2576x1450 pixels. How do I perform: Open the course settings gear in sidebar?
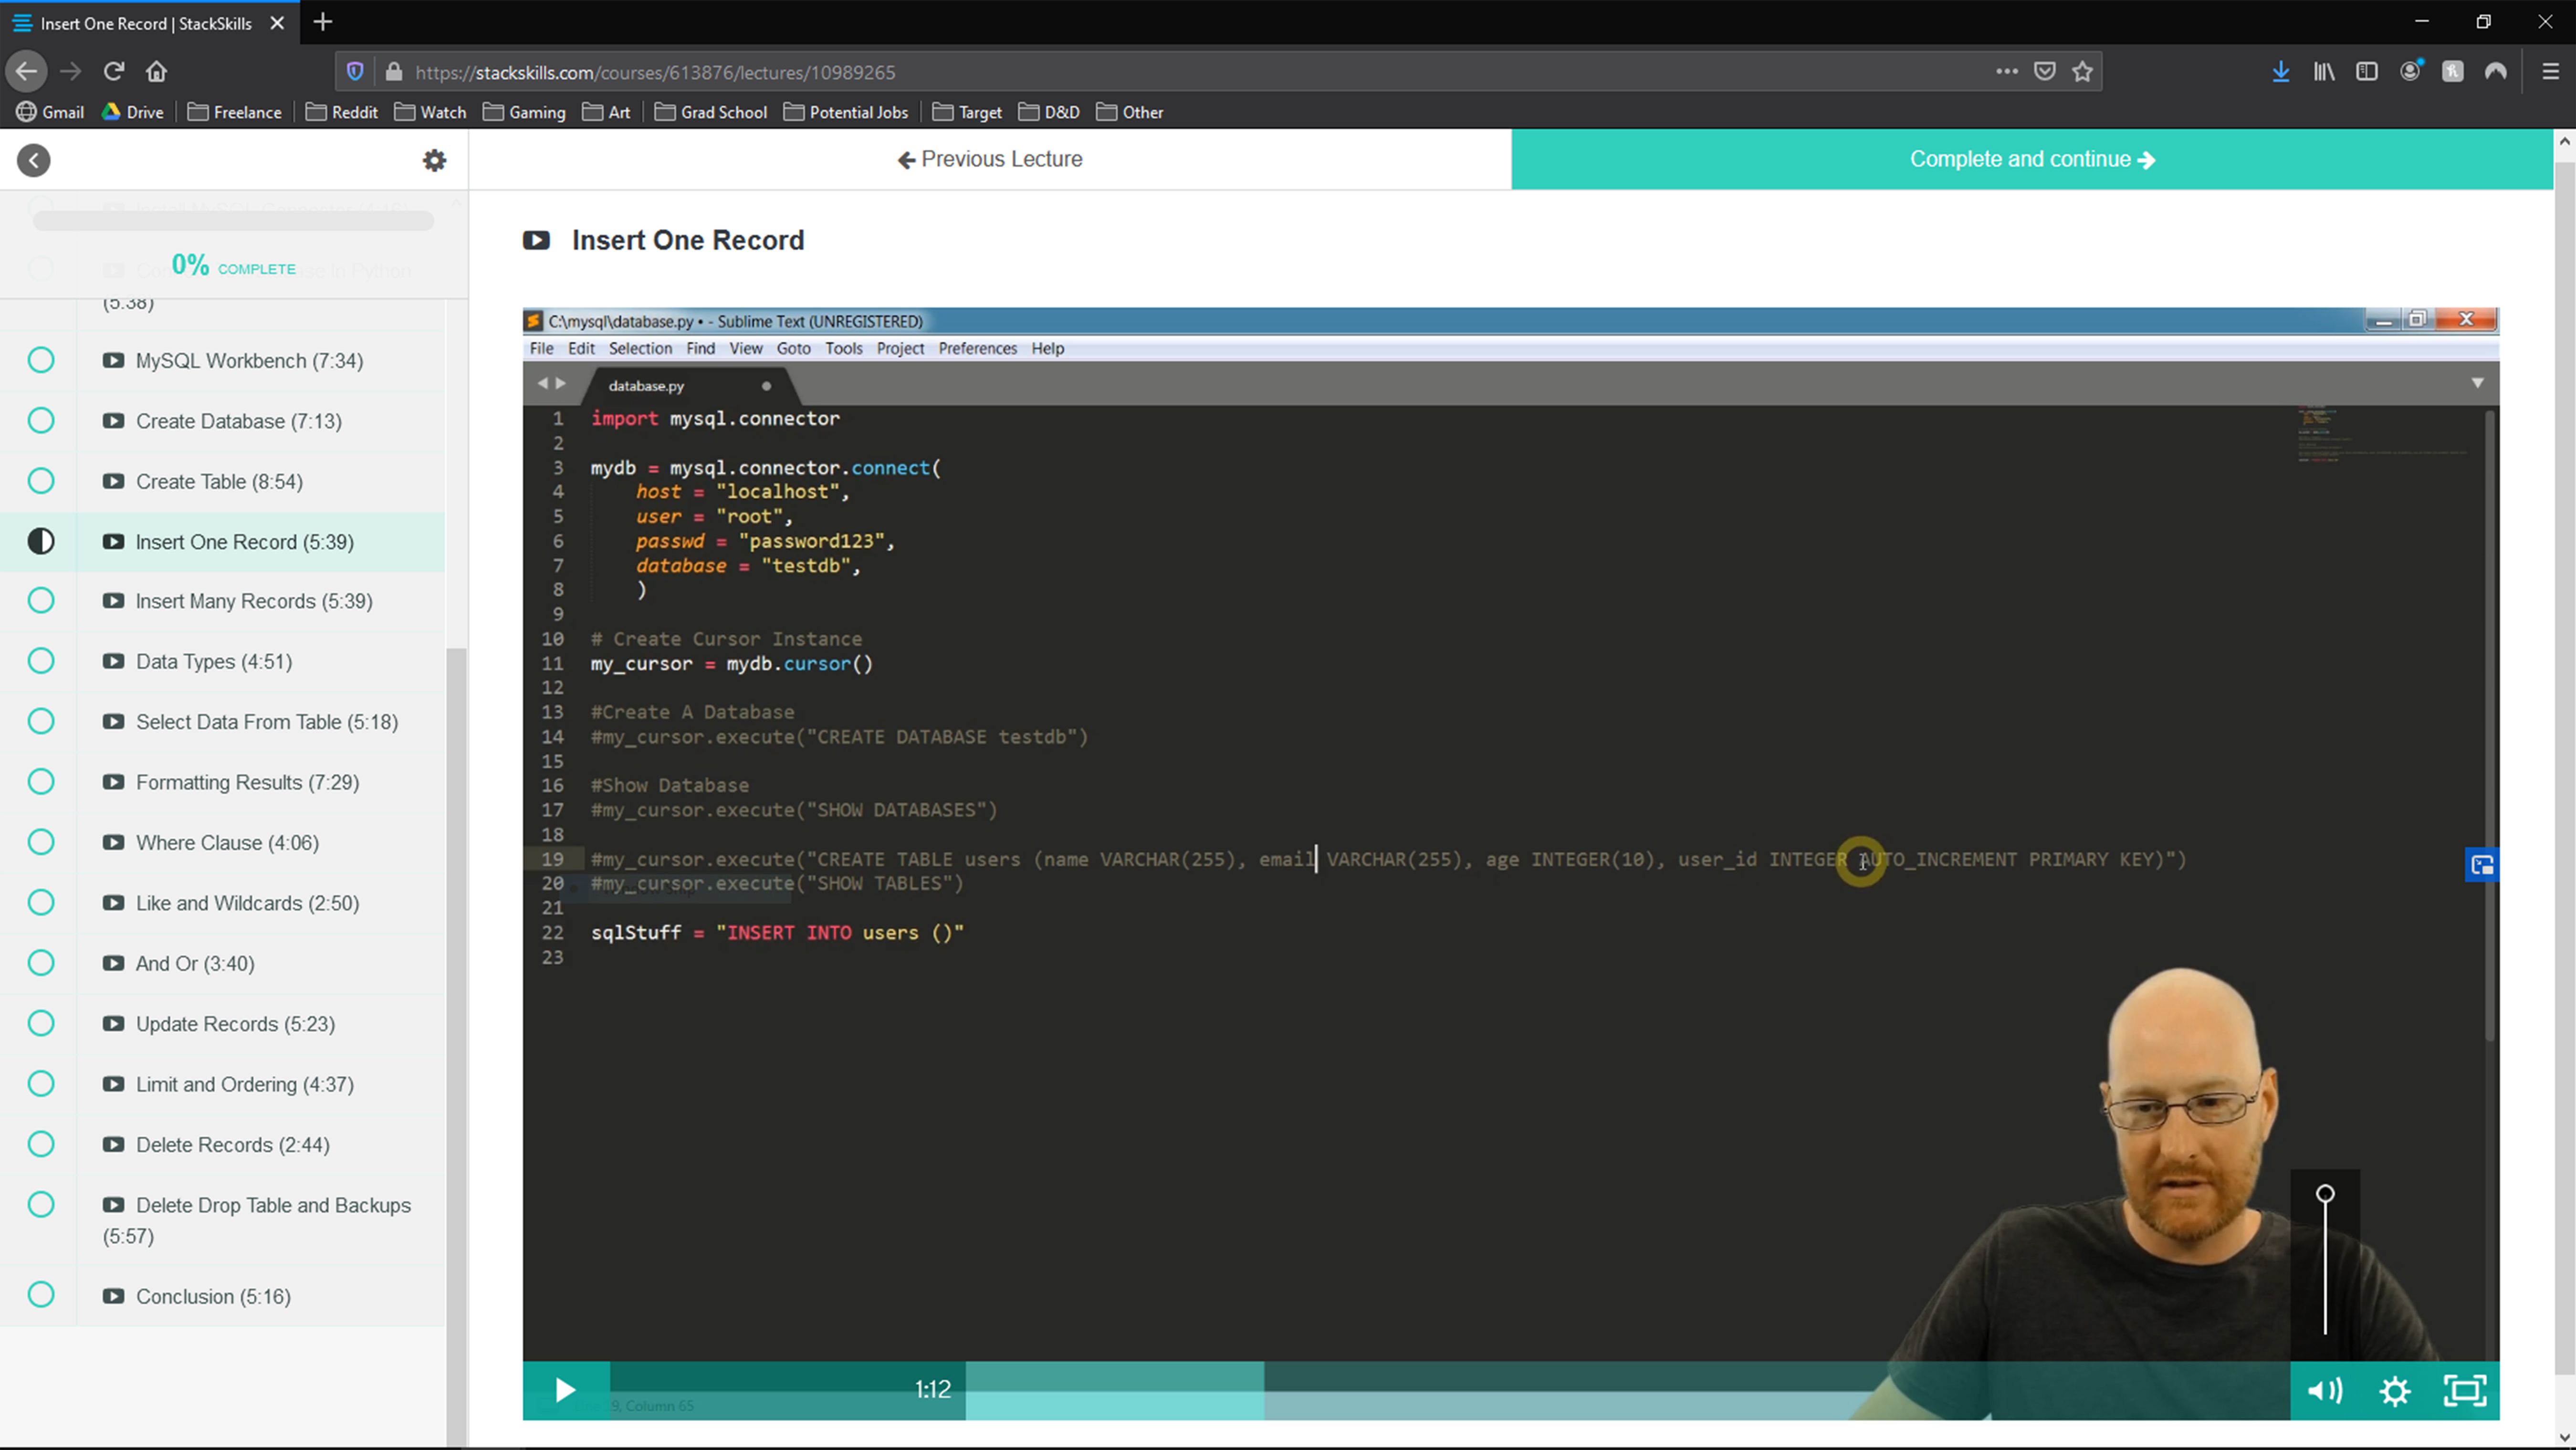pyautogui.click(x=434, y=160)
